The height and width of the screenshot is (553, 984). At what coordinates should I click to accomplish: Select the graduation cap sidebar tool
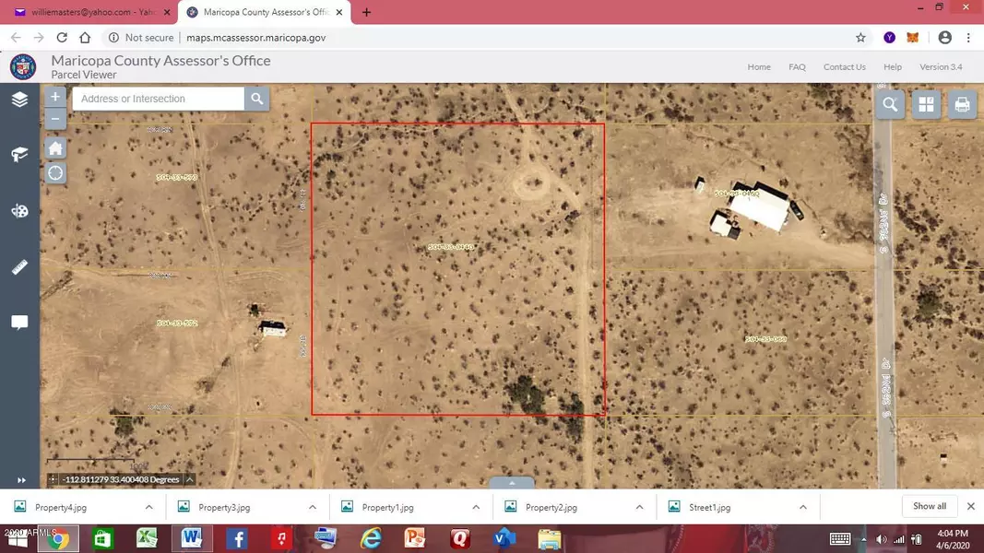[x=20, y=154]
